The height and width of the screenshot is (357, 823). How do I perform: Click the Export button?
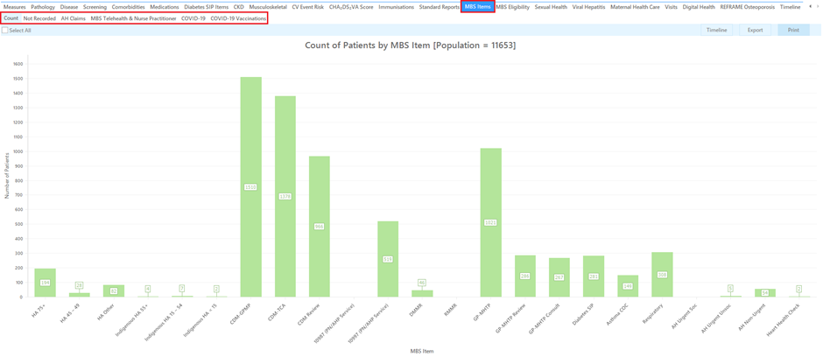pyautogui.click(x=755, y=30)
